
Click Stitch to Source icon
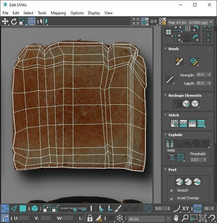click(192, 123)
